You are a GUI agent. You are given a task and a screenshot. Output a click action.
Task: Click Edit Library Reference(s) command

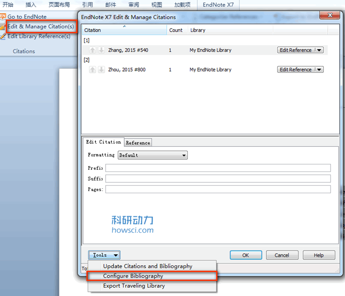pos(39,36)
